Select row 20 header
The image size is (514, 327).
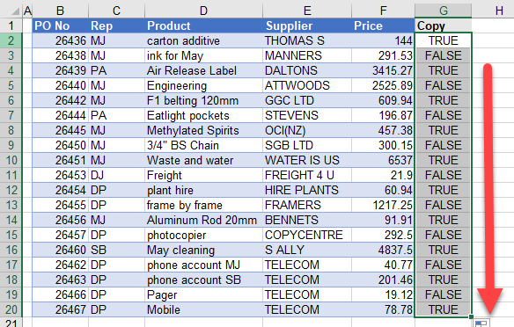tap(11, 309)
